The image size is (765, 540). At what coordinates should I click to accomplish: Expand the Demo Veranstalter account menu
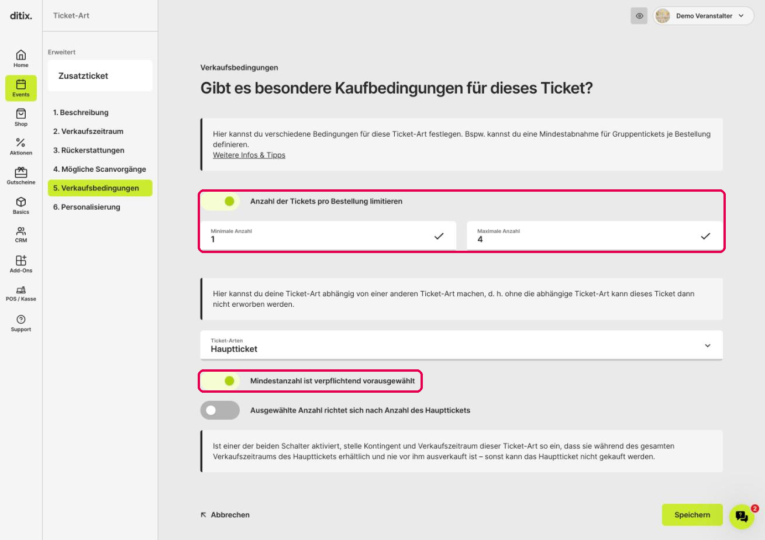tap(704, 16)
